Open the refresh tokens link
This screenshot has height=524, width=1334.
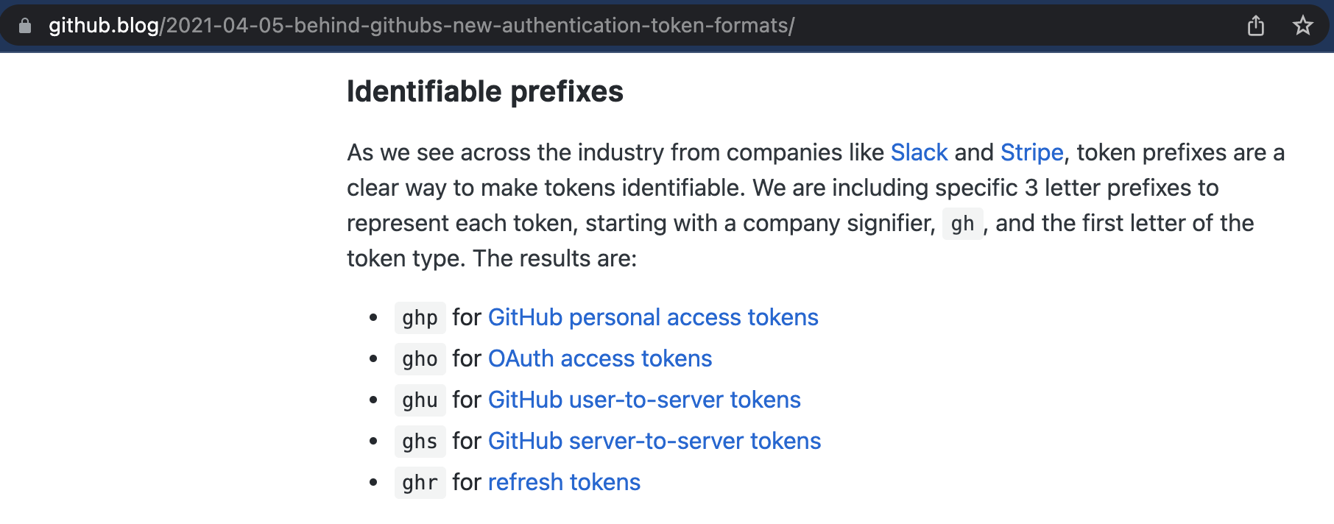tap(564, 482)
